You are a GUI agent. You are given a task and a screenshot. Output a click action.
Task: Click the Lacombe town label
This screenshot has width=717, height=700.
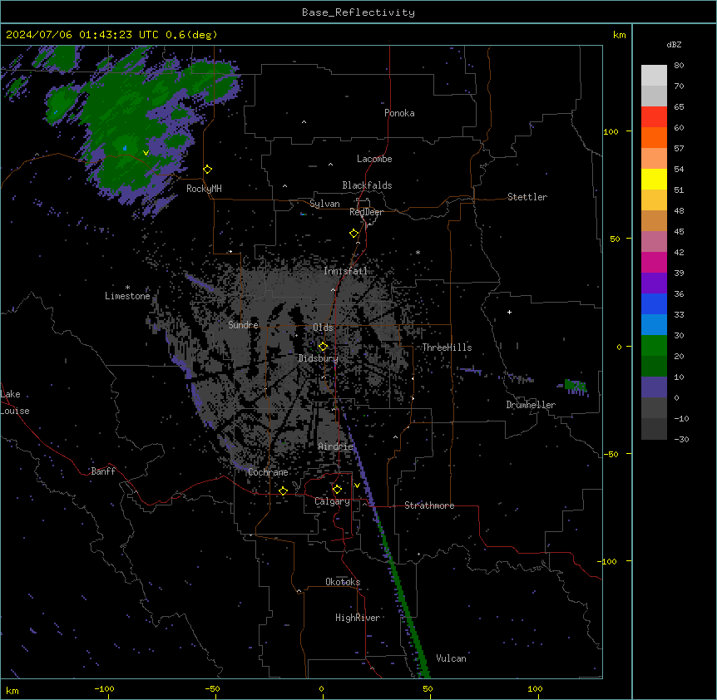point(374,159)
